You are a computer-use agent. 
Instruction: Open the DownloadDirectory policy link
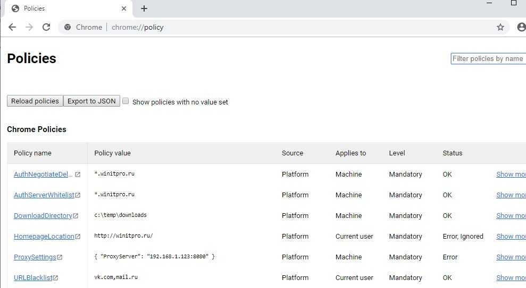point(43,215)
